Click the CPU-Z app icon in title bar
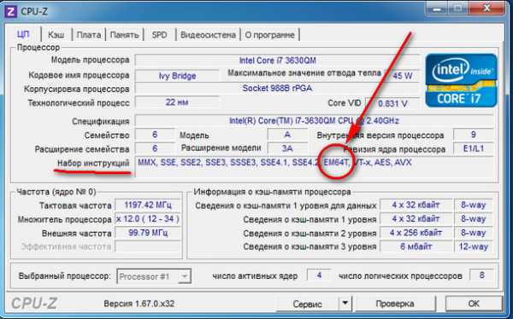The width and height of the screenshot is (513, 319). click(10, 12)
